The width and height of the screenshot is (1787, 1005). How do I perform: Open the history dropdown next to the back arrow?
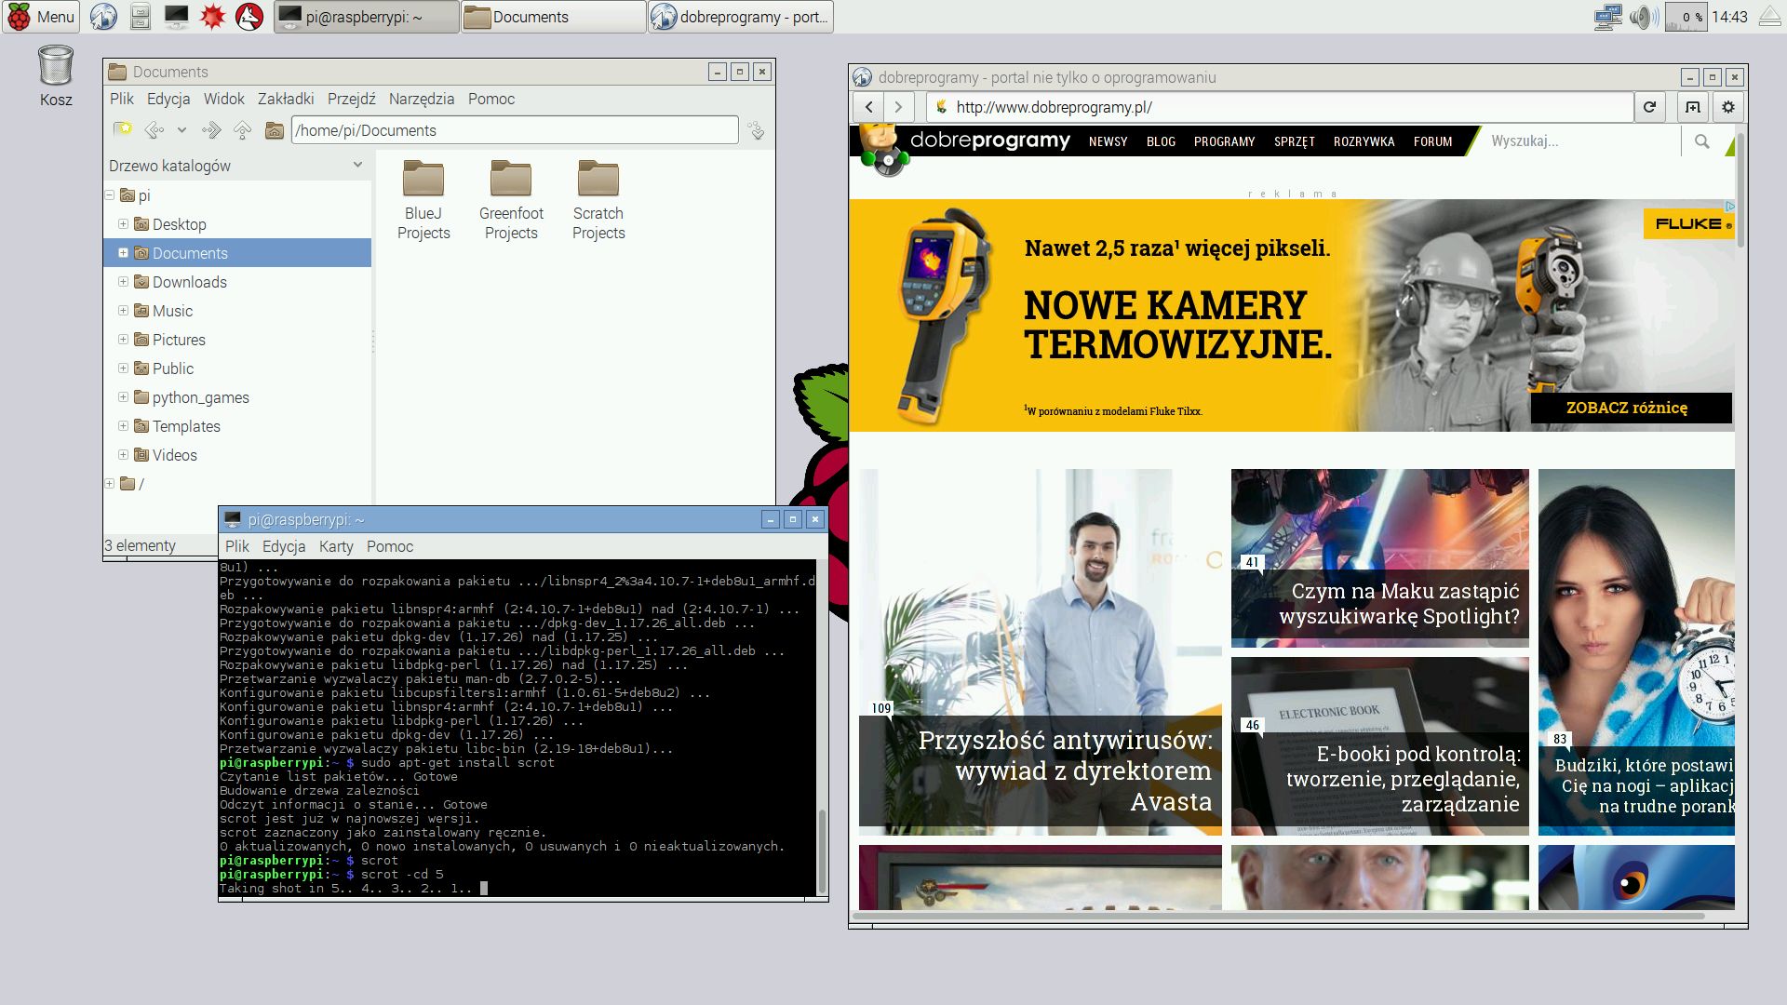point(181,130)
